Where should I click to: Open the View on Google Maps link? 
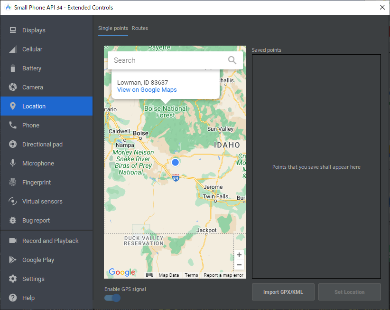pyautogui.click(x=147, y=90)
